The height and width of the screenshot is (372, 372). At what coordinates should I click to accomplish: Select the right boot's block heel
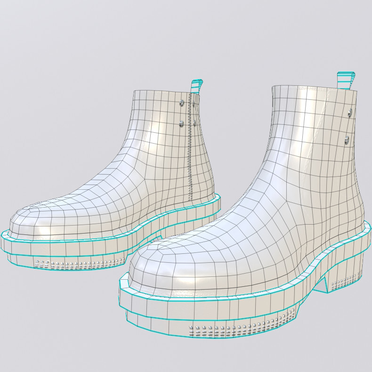tap(345, 273)
